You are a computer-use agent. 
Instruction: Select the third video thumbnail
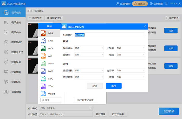(33, 66)
